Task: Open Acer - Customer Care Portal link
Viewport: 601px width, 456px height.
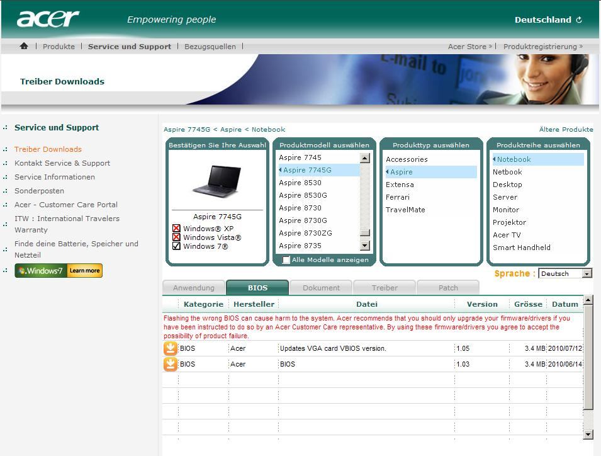Action: (66, 205)
